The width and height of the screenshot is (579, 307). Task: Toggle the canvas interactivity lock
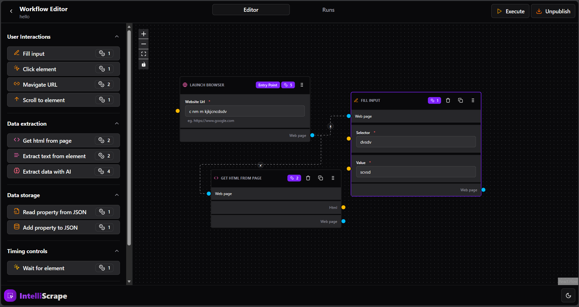click(143, 64)
